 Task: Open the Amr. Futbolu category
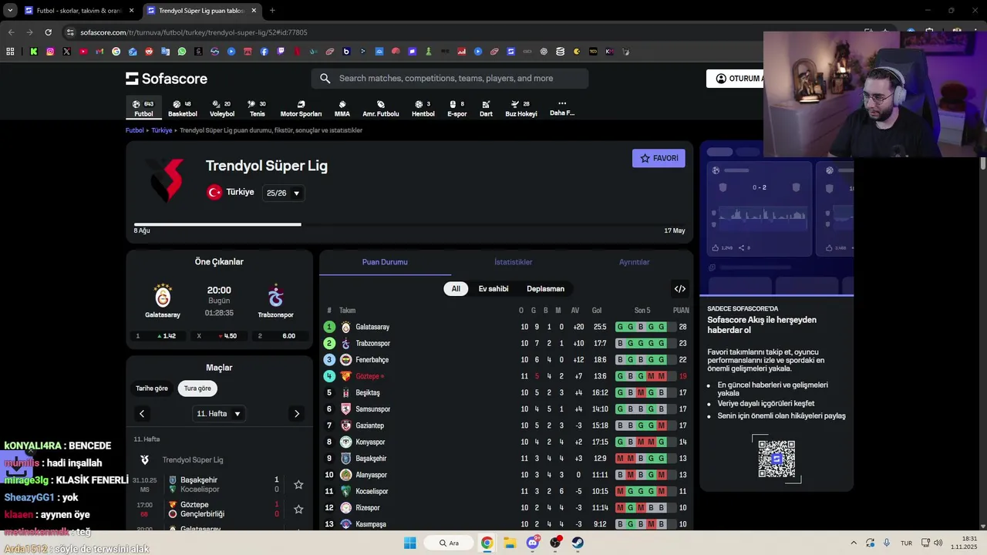(x=381, y=109)
